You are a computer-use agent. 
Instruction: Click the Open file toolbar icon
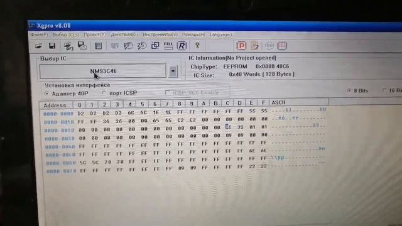click(x=38, y=46)
